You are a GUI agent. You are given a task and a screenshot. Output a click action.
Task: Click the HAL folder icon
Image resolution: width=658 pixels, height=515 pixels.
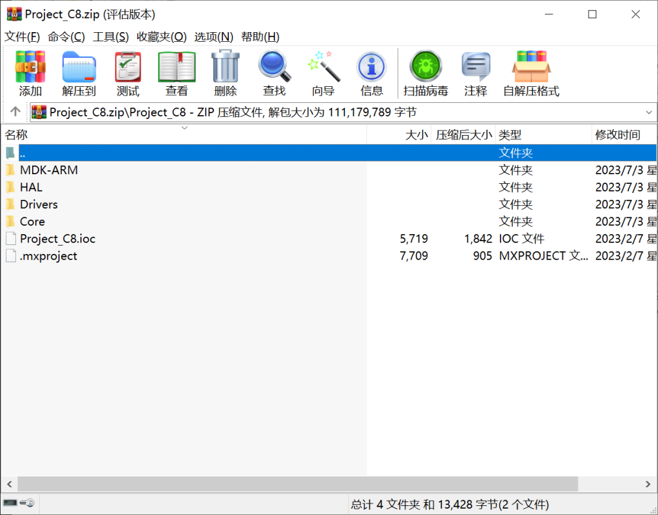(x=10, y=187)
